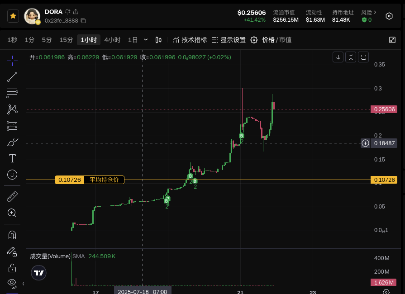Click the down arrow chart button
The width and height of the screenshot is (405, 294).
click(338, 57)
